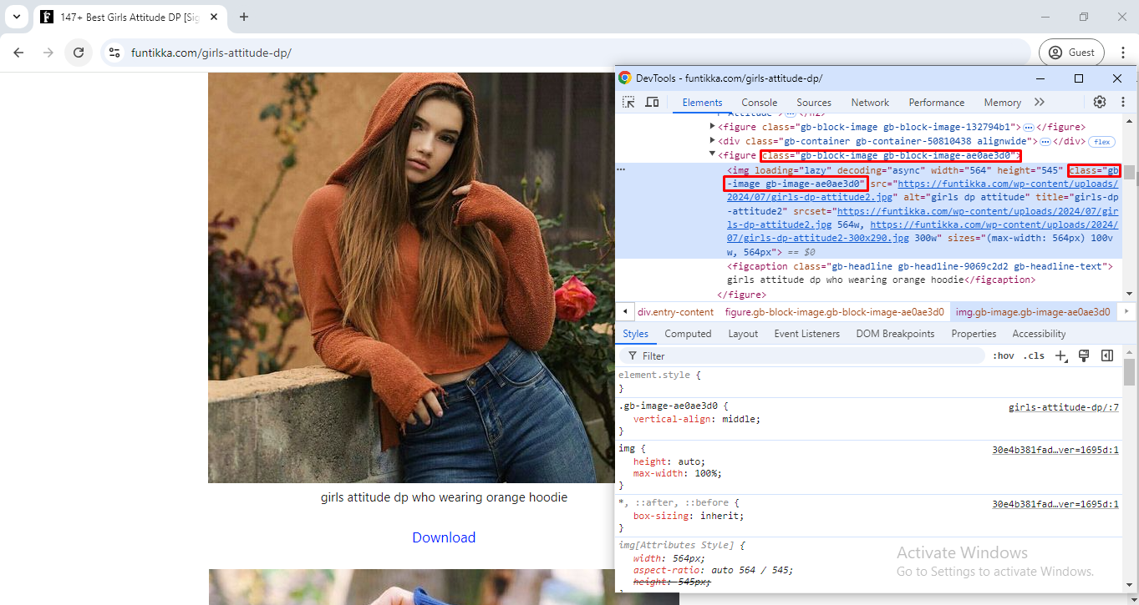The height and width of the screenshot is (605, 1139).
Task: Open the Guest profile button
Action: [x=1072, y=52]
